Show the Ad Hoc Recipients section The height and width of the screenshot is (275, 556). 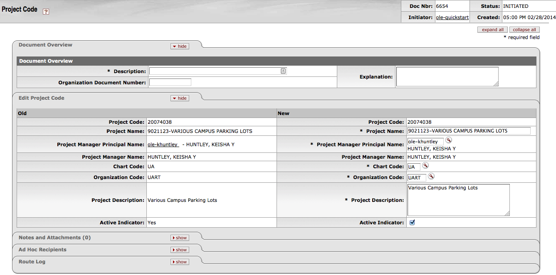point(180,250)
